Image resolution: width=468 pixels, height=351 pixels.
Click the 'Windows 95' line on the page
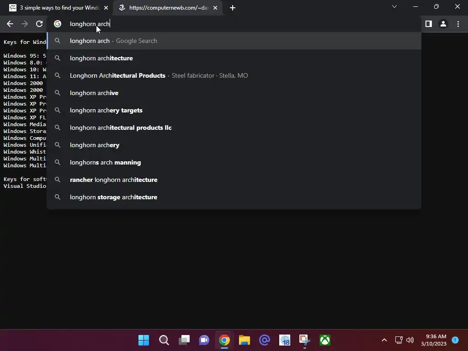(25, 56)
